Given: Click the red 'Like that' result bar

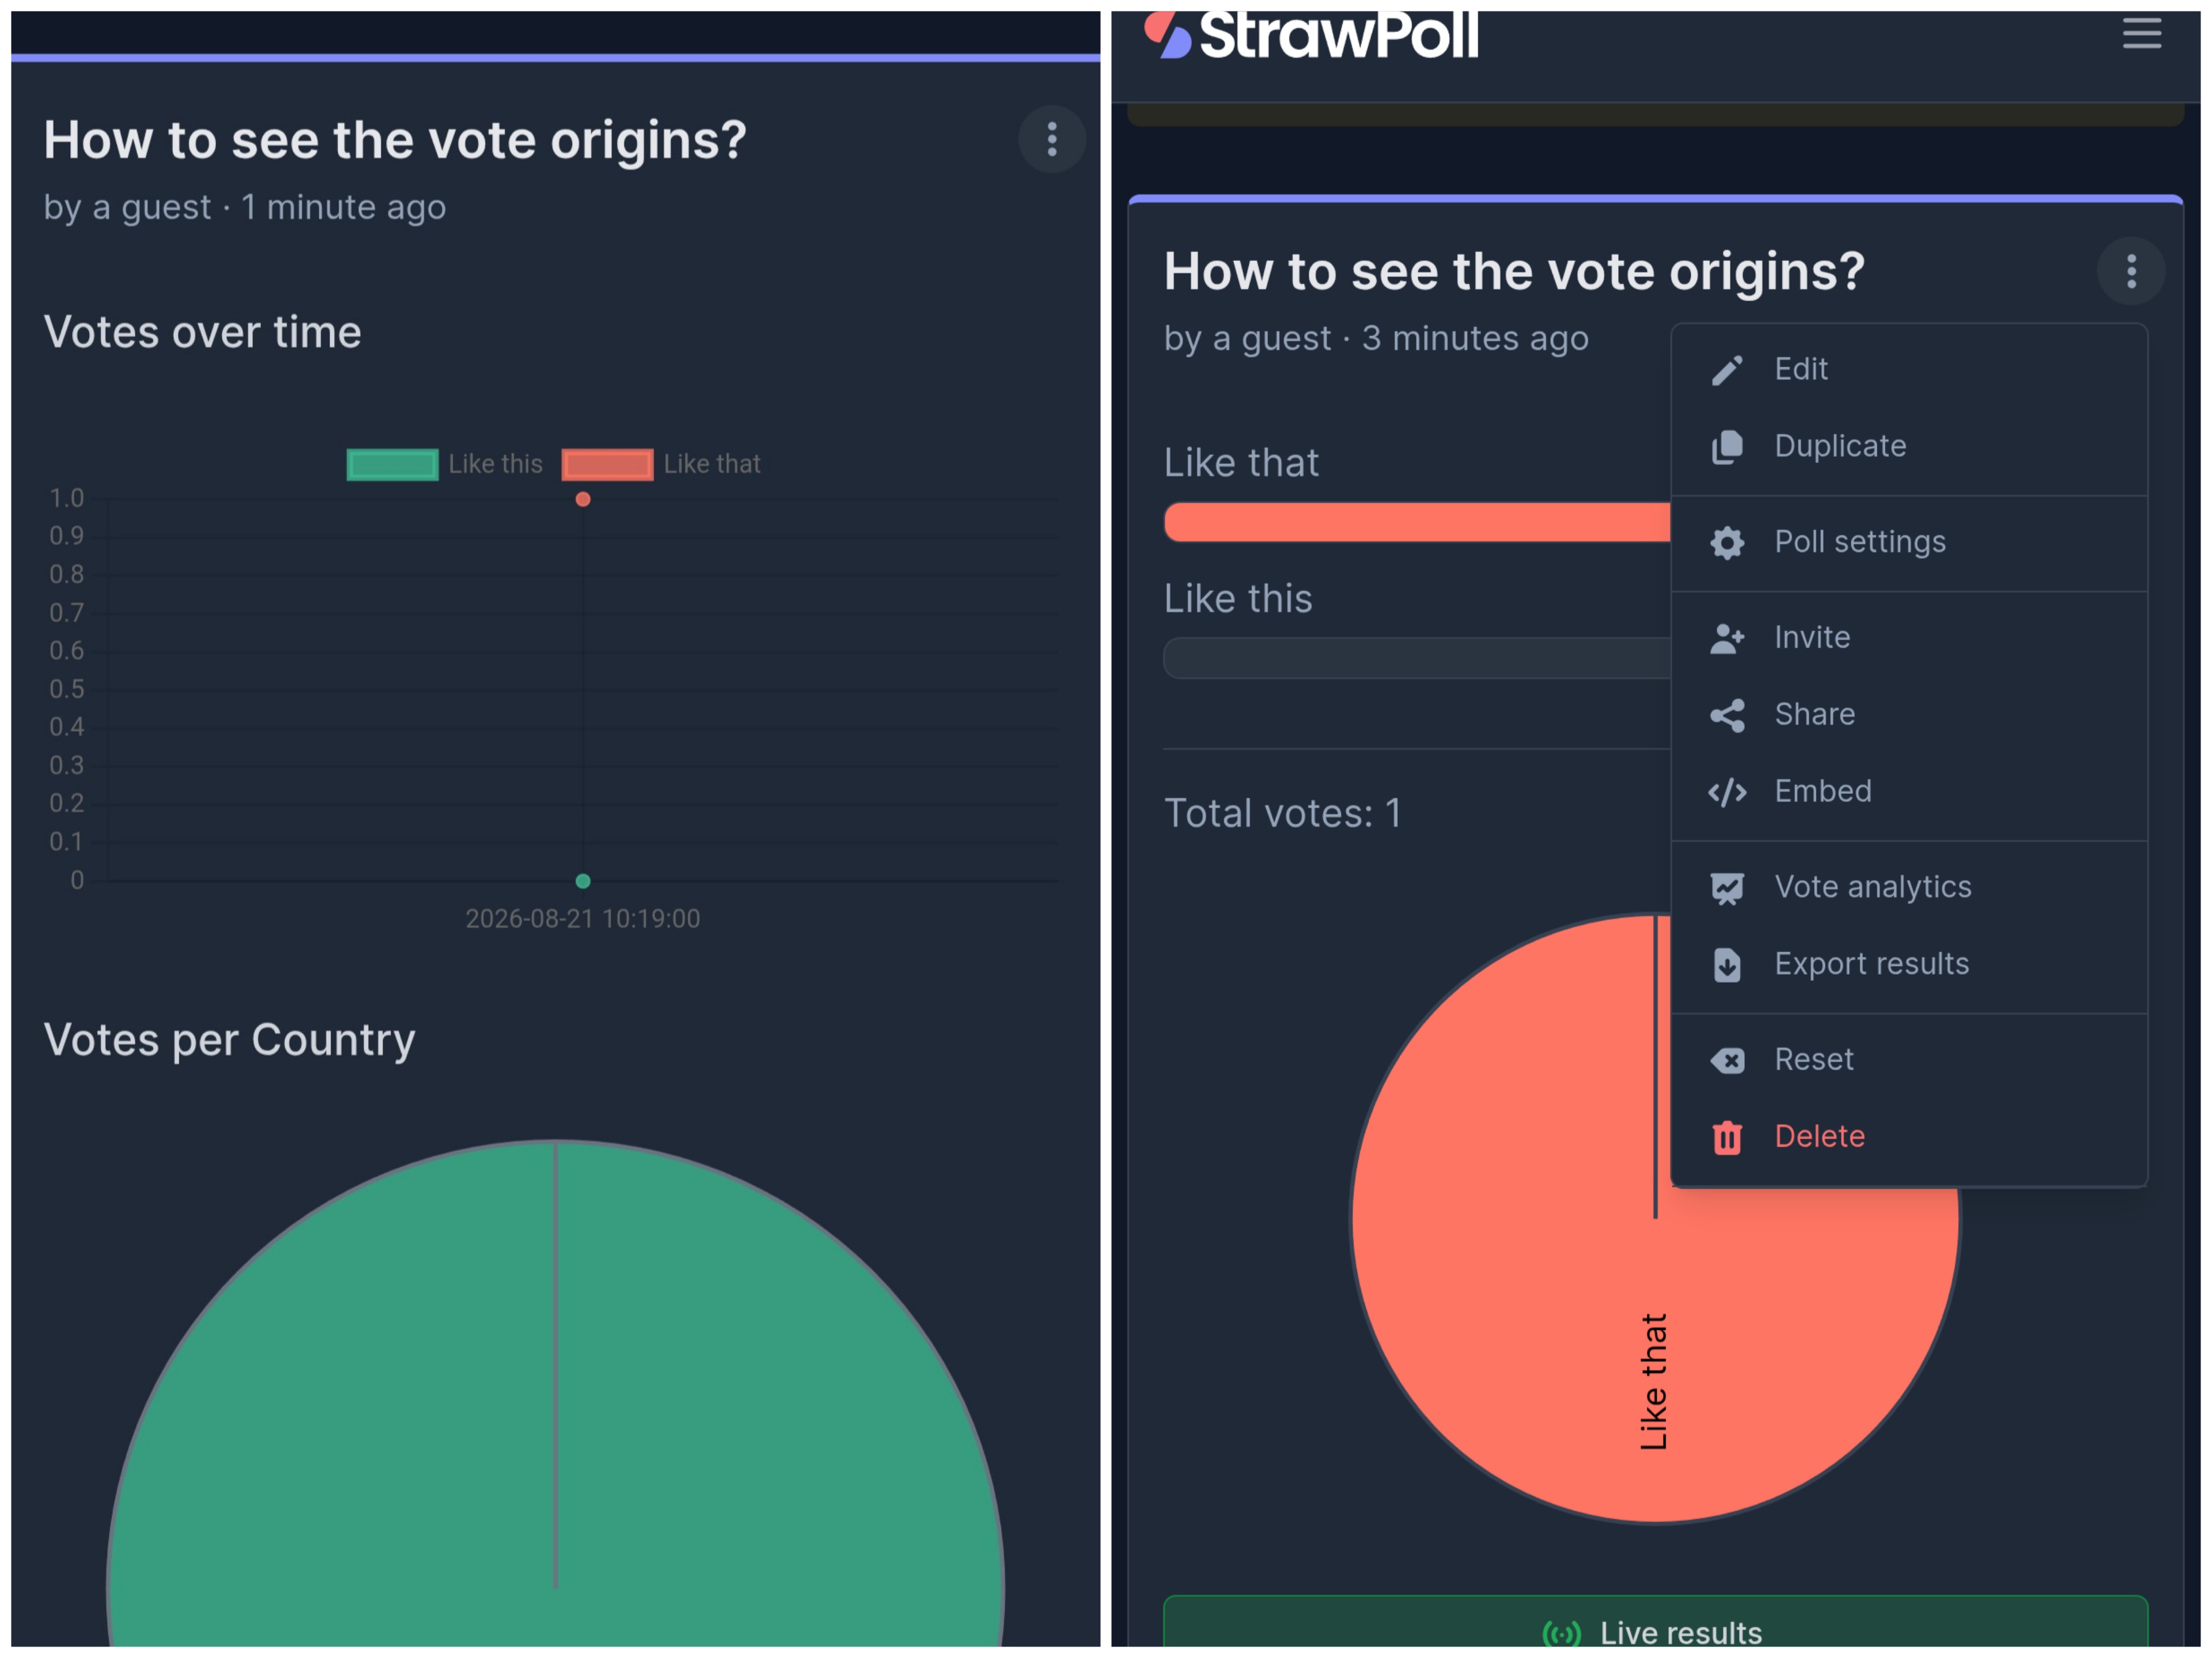Looking at the screenshot, I should point(1416,523).
